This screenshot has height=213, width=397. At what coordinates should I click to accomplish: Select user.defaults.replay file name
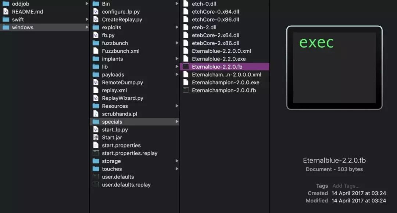point(126,185)
